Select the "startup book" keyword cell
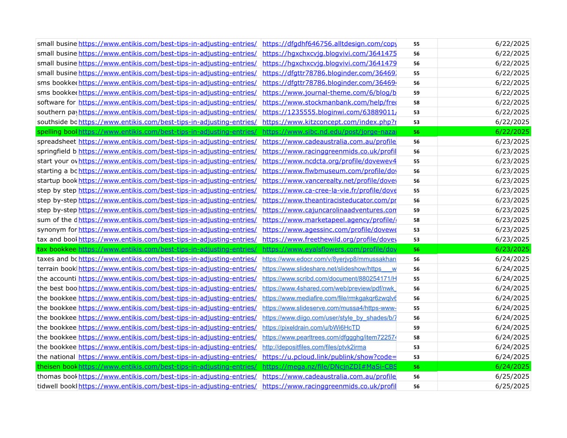This screenshot has height=438, width=567. pos(57,181)
